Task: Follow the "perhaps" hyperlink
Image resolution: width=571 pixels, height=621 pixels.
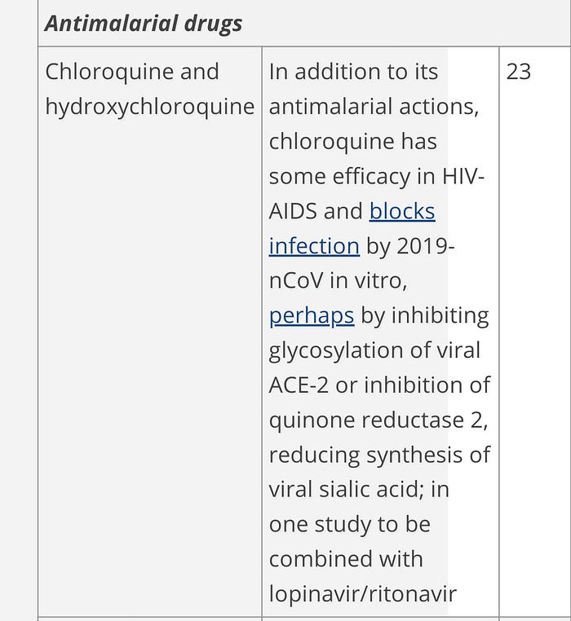Action: (x=312, y=316)
